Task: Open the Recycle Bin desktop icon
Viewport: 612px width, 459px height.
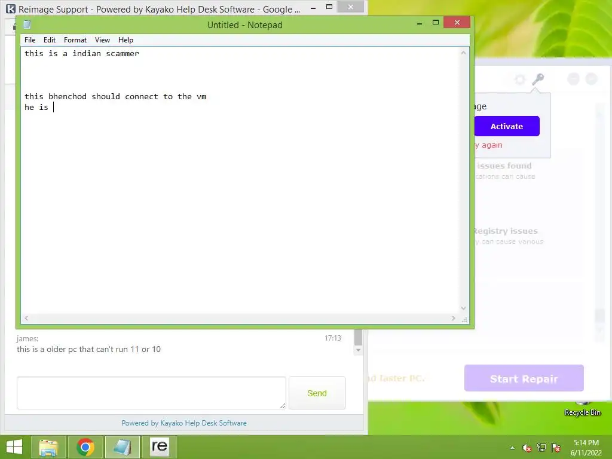Action: point(582,408)
